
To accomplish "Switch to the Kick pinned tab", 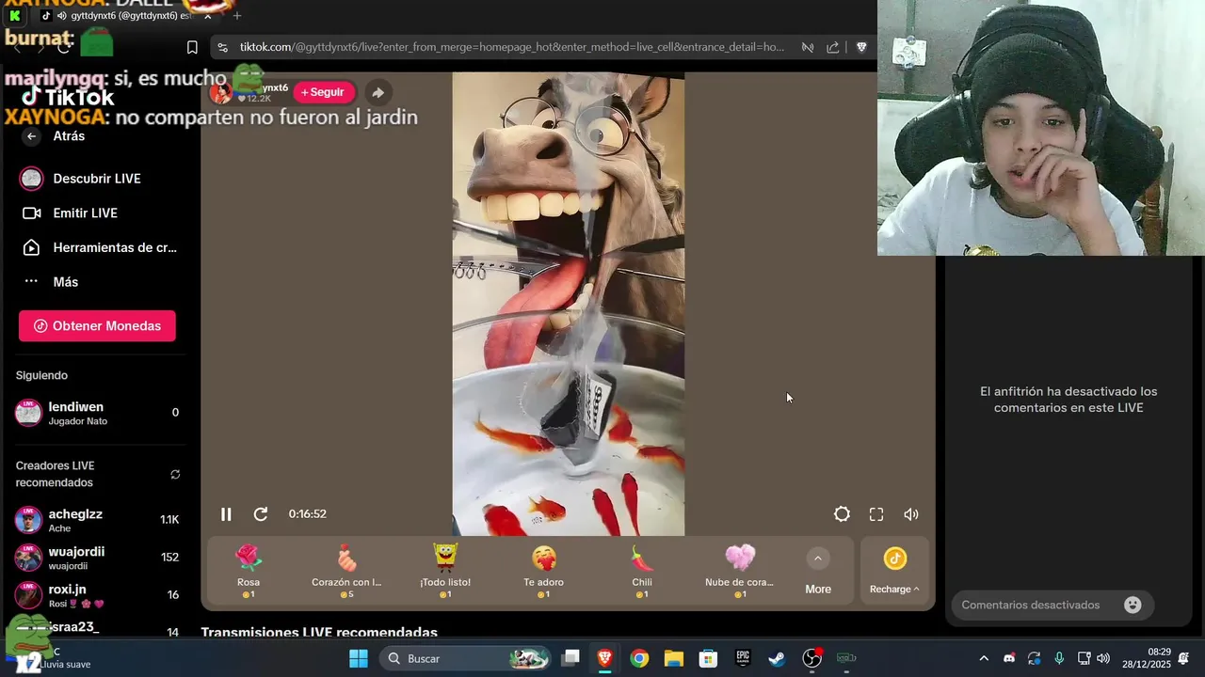I will coord(15,16).
